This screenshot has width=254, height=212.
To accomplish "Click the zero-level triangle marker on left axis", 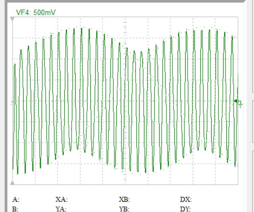I will pyautogui.click(x=12, y=102).
